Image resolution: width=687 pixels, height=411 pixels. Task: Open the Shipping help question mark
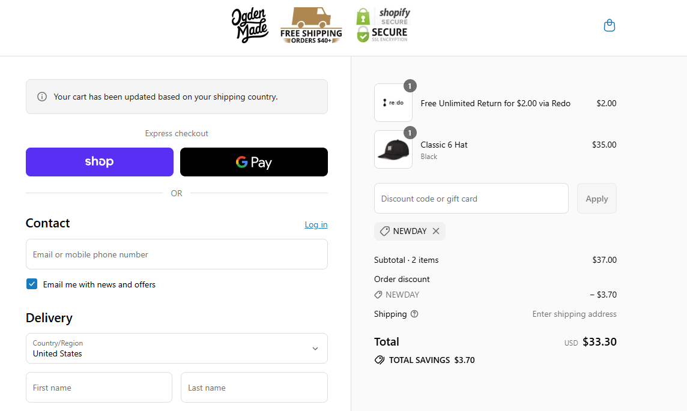(x=414, y=314)
